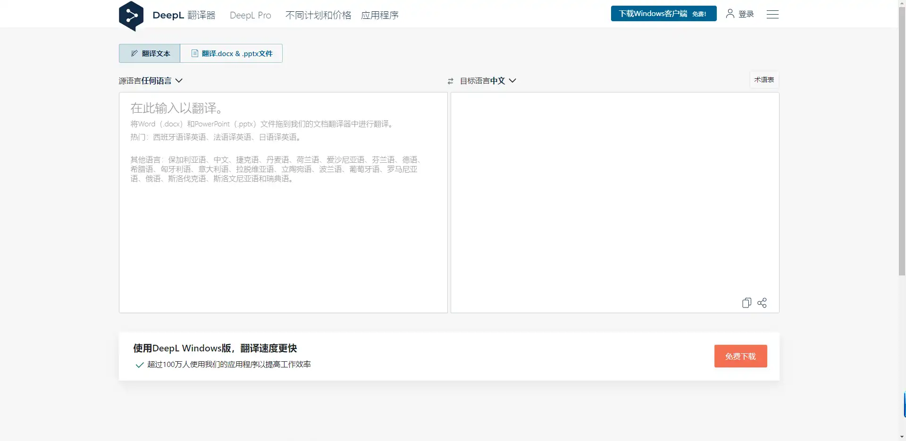Open the 目标语言中文 selector
This screenshot has width=906, height=441.
pos(488,81)
